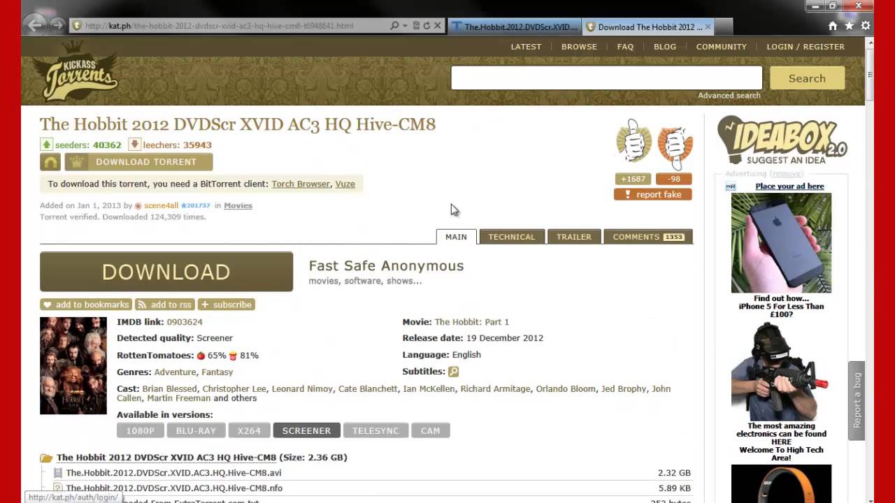Select the BLU-RAY version button

click(196, 430)
